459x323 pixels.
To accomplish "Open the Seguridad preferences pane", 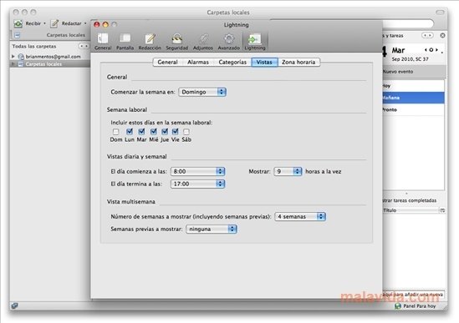I will pyautogui.click(x=176, y=42).
